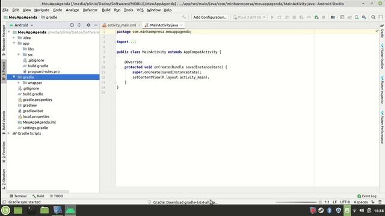
Task: Click the Attach Debugger to Android Process icon
Action: coord(316,17)
